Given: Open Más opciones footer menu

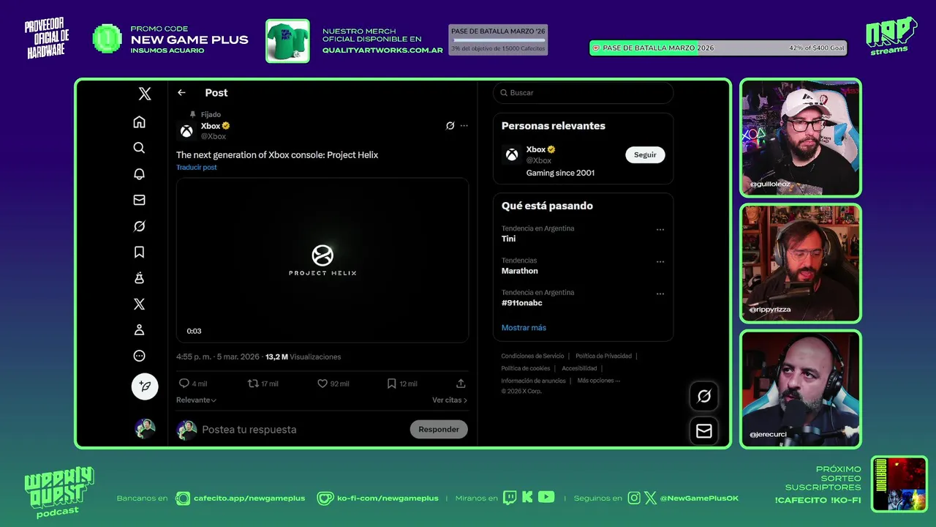Looking at the screenshot, I should (598, 381).
